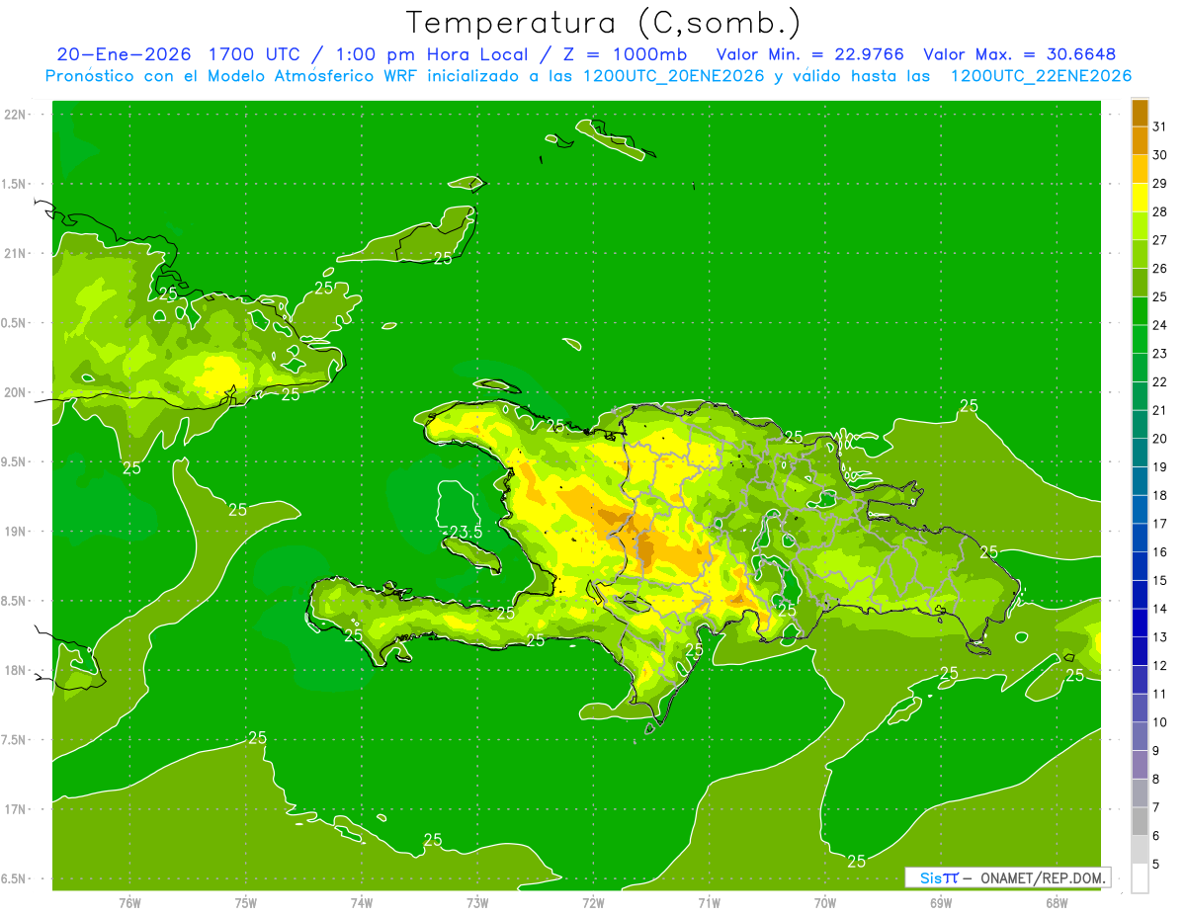Click the legend value "18"

click(1160, 496)
